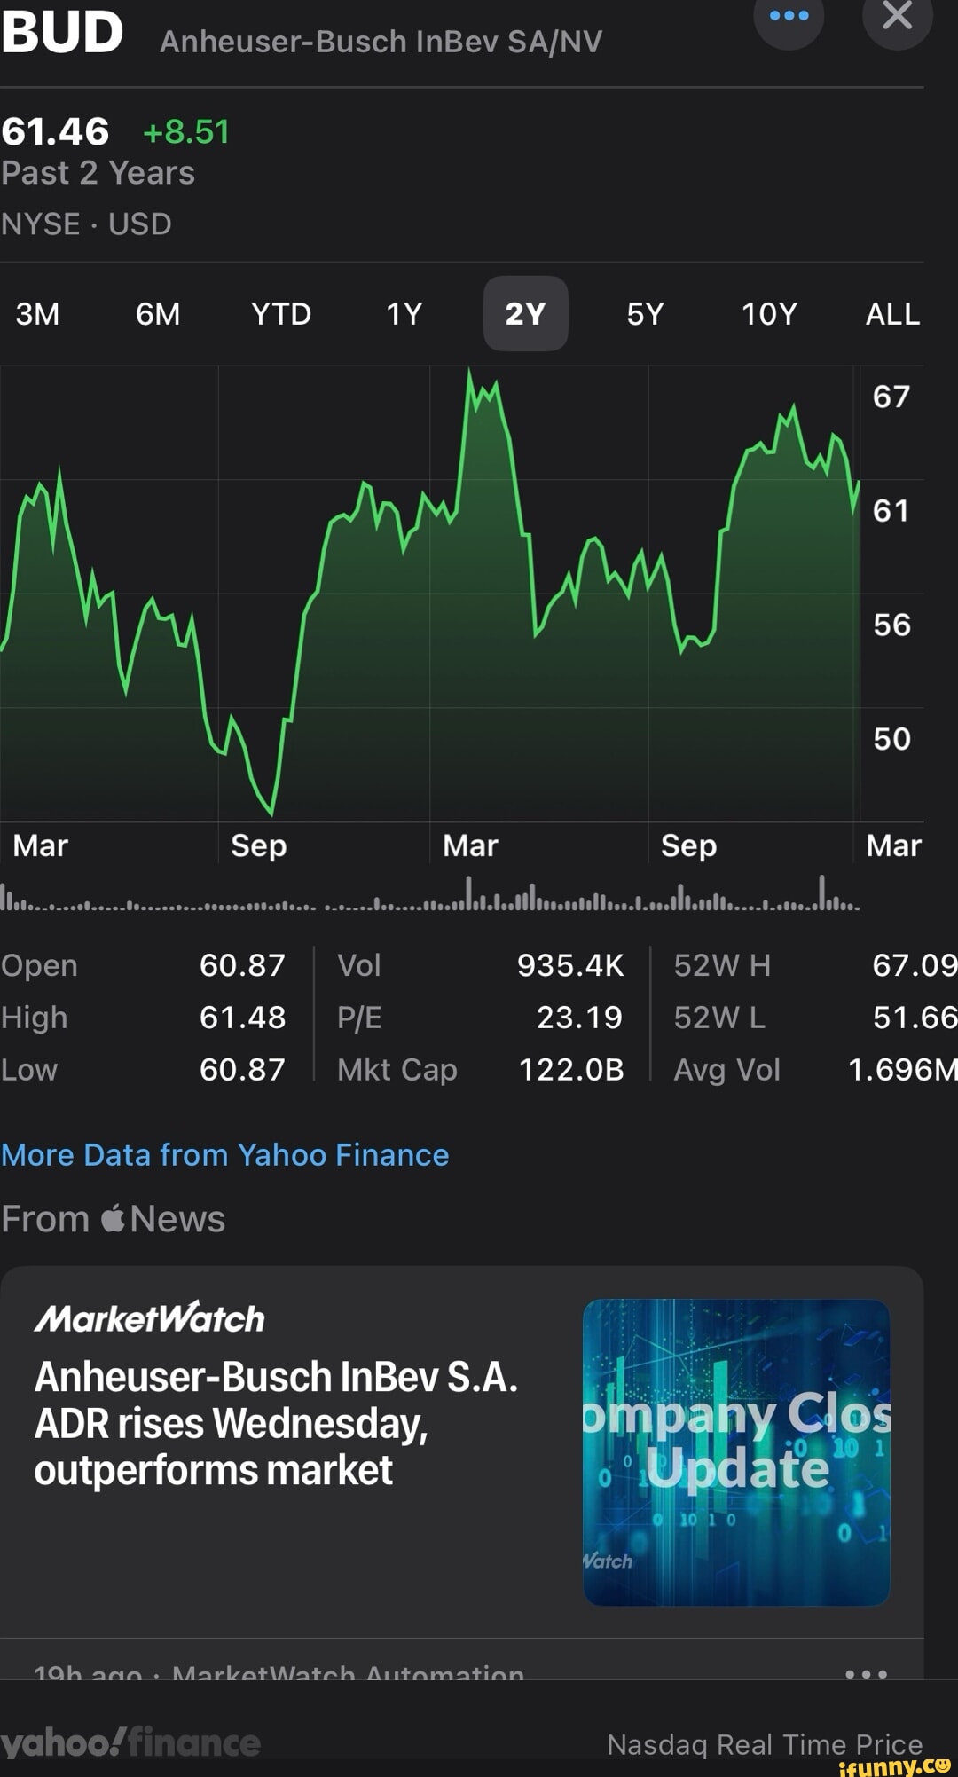Viewport: 958px width, 1777px height.
Task: Show year-to-date YTD chart
Action: pyautogui.click(x=281, y=314)
